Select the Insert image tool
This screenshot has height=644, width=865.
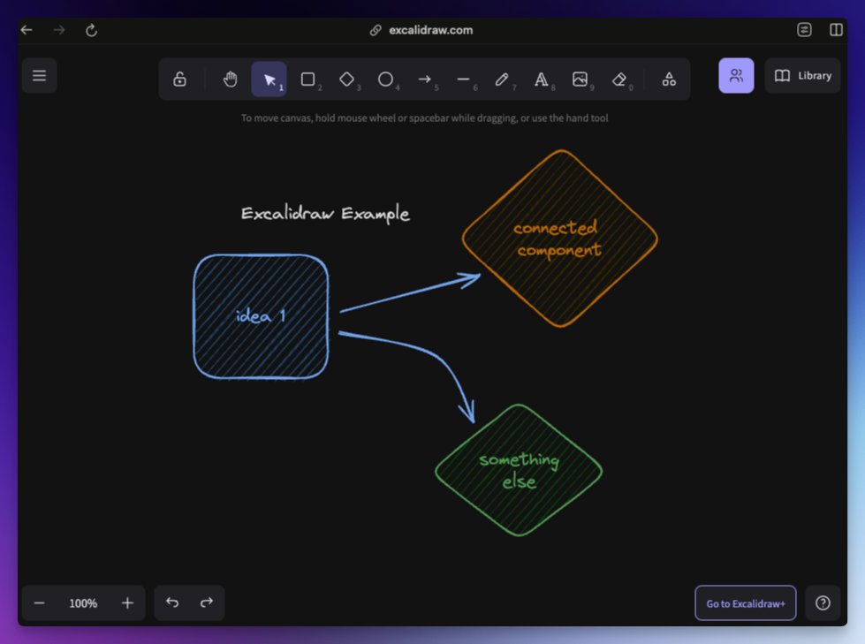(580, 80)
